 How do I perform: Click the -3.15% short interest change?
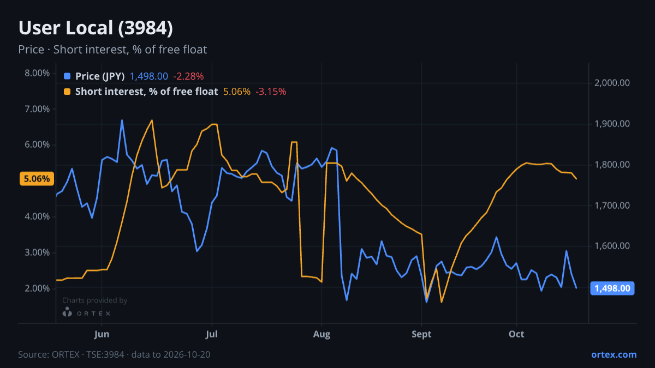coord(271,92)
